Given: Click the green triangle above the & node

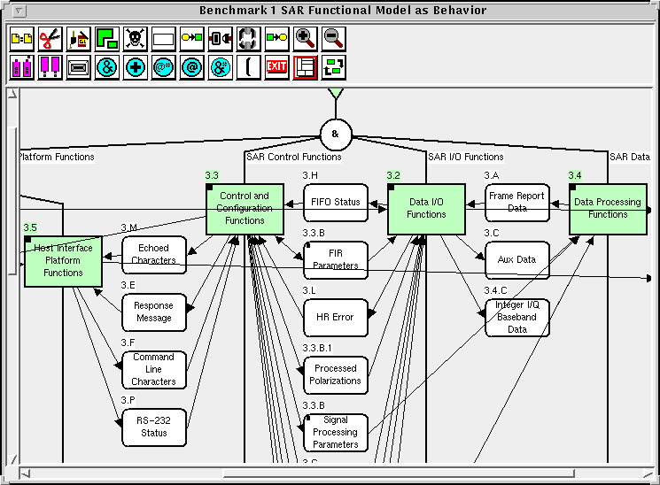Looking at the screenshot, I should pos(336,94).
